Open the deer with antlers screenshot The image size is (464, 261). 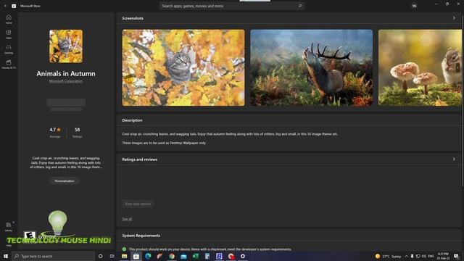click(311, 67)
